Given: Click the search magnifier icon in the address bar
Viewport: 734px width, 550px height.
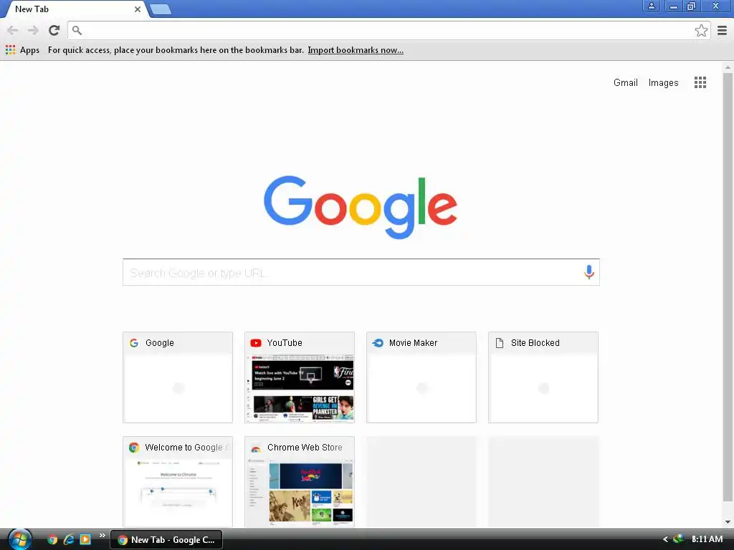Looking at the screenshot, I should [77, 30].
